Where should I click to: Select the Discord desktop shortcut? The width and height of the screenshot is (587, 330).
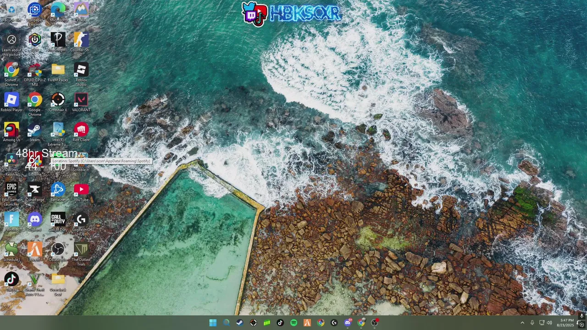[35, 221]
